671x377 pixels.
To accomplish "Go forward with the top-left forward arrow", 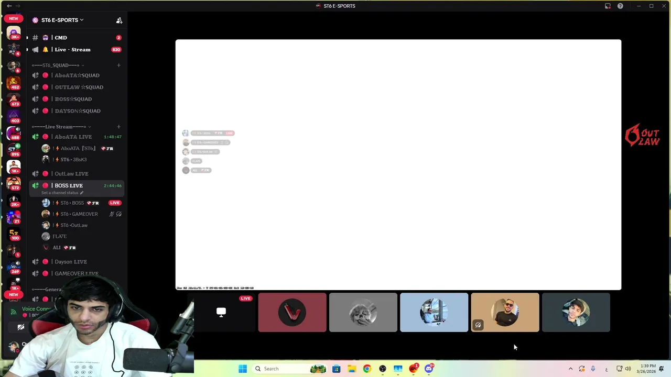I will click(x=19, y=6).
